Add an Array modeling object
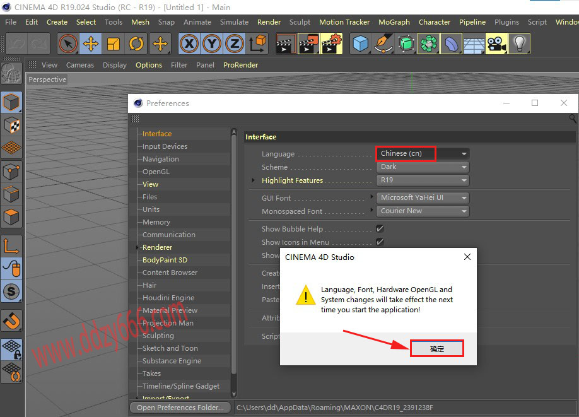Screen dimensions: 579x417 tap(429, 44)
